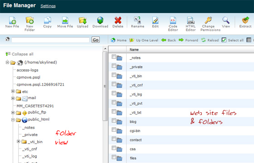
Task: Navigate Forward with green arrow
Action: point(188,40)
